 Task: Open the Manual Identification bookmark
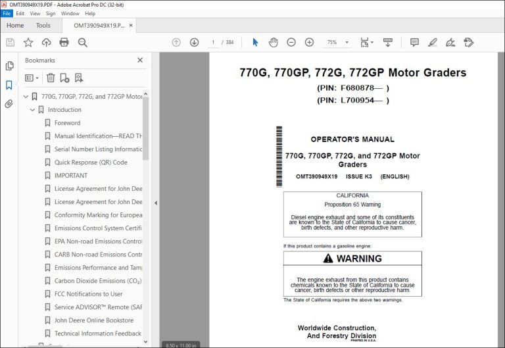pos(98,136)
